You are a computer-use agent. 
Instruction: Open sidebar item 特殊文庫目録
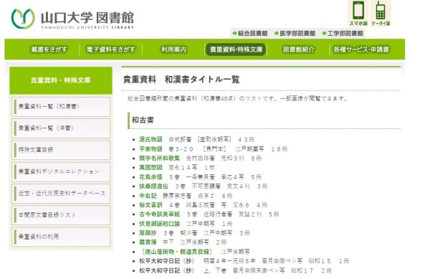(x=61, y=150)
